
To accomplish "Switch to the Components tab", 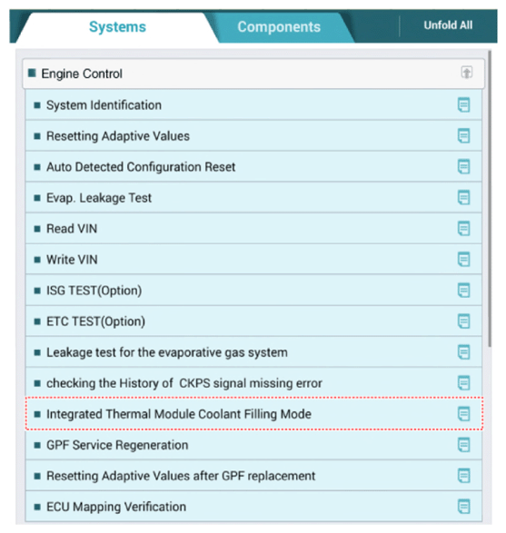I will pyautogui.click(x=279, y=27).
